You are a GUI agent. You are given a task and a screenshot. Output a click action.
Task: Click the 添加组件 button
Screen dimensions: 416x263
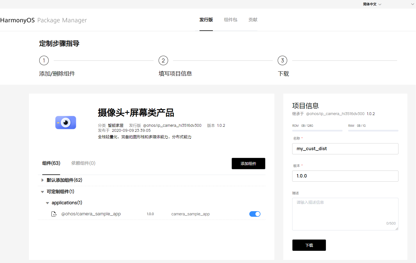[x=248, y=164]
